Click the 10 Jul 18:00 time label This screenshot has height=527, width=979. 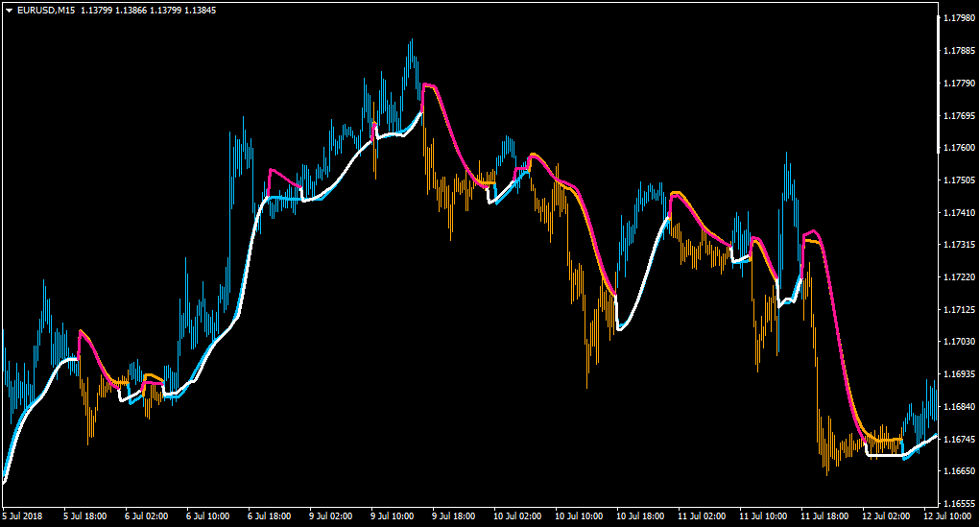coord(640,516)
